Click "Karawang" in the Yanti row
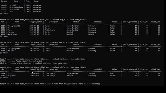The height and width of the screenshot is (93, 166). tap(92, 30)
